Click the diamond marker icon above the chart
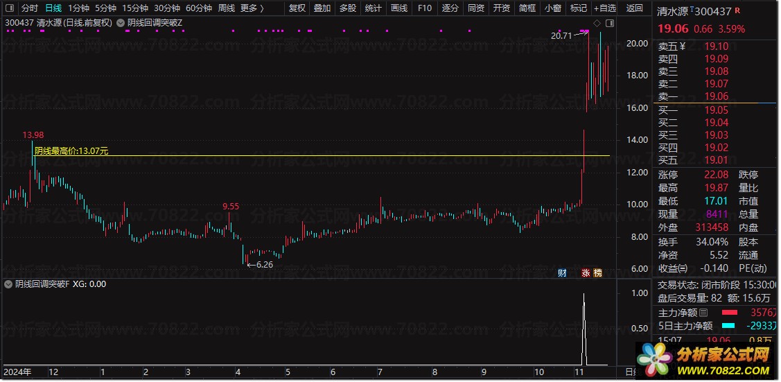Screen dimensions: 781x382 597,23
